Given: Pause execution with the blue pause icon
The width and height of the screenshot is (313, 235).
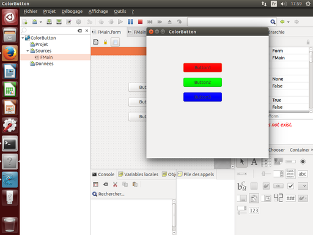Looking at the screenshot, I should [130, 21].
